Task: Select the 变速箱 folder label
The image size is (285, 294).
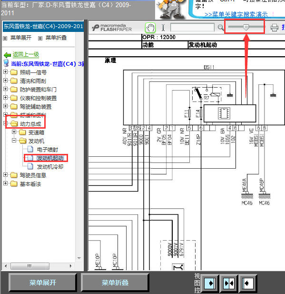Action: [x=36, y=132]
